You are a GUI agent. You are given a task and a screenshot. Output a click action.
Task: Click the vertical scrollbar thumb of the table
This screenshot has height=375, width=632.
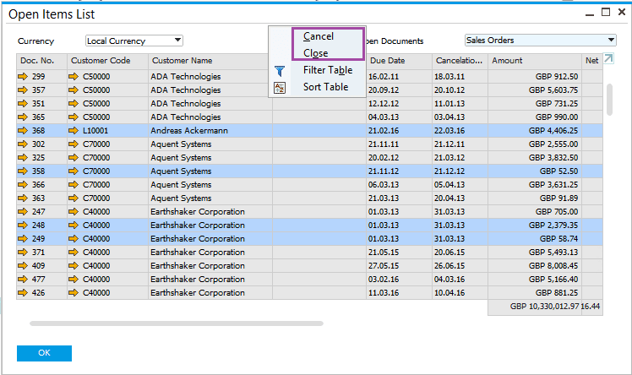coord(610,97)
